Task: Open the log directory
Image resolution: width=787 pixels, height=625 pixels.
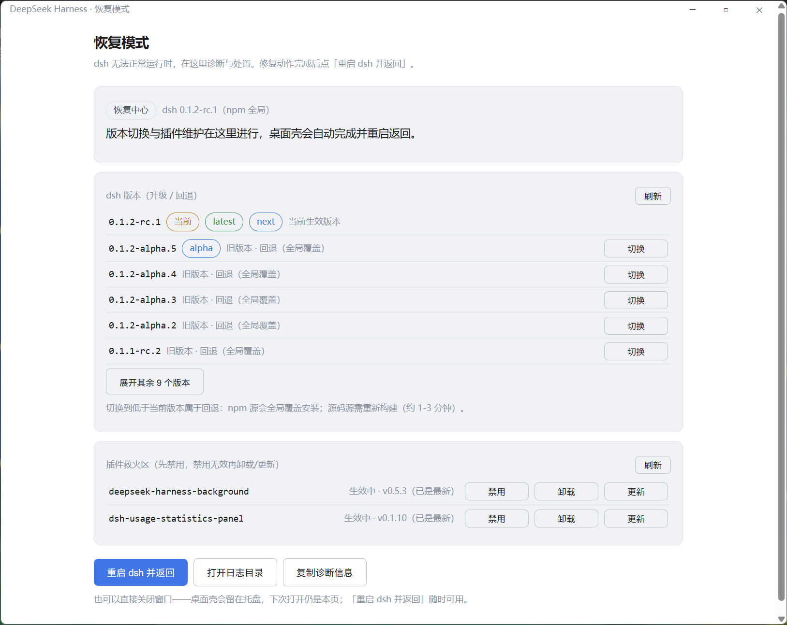Action: point(235,572)
